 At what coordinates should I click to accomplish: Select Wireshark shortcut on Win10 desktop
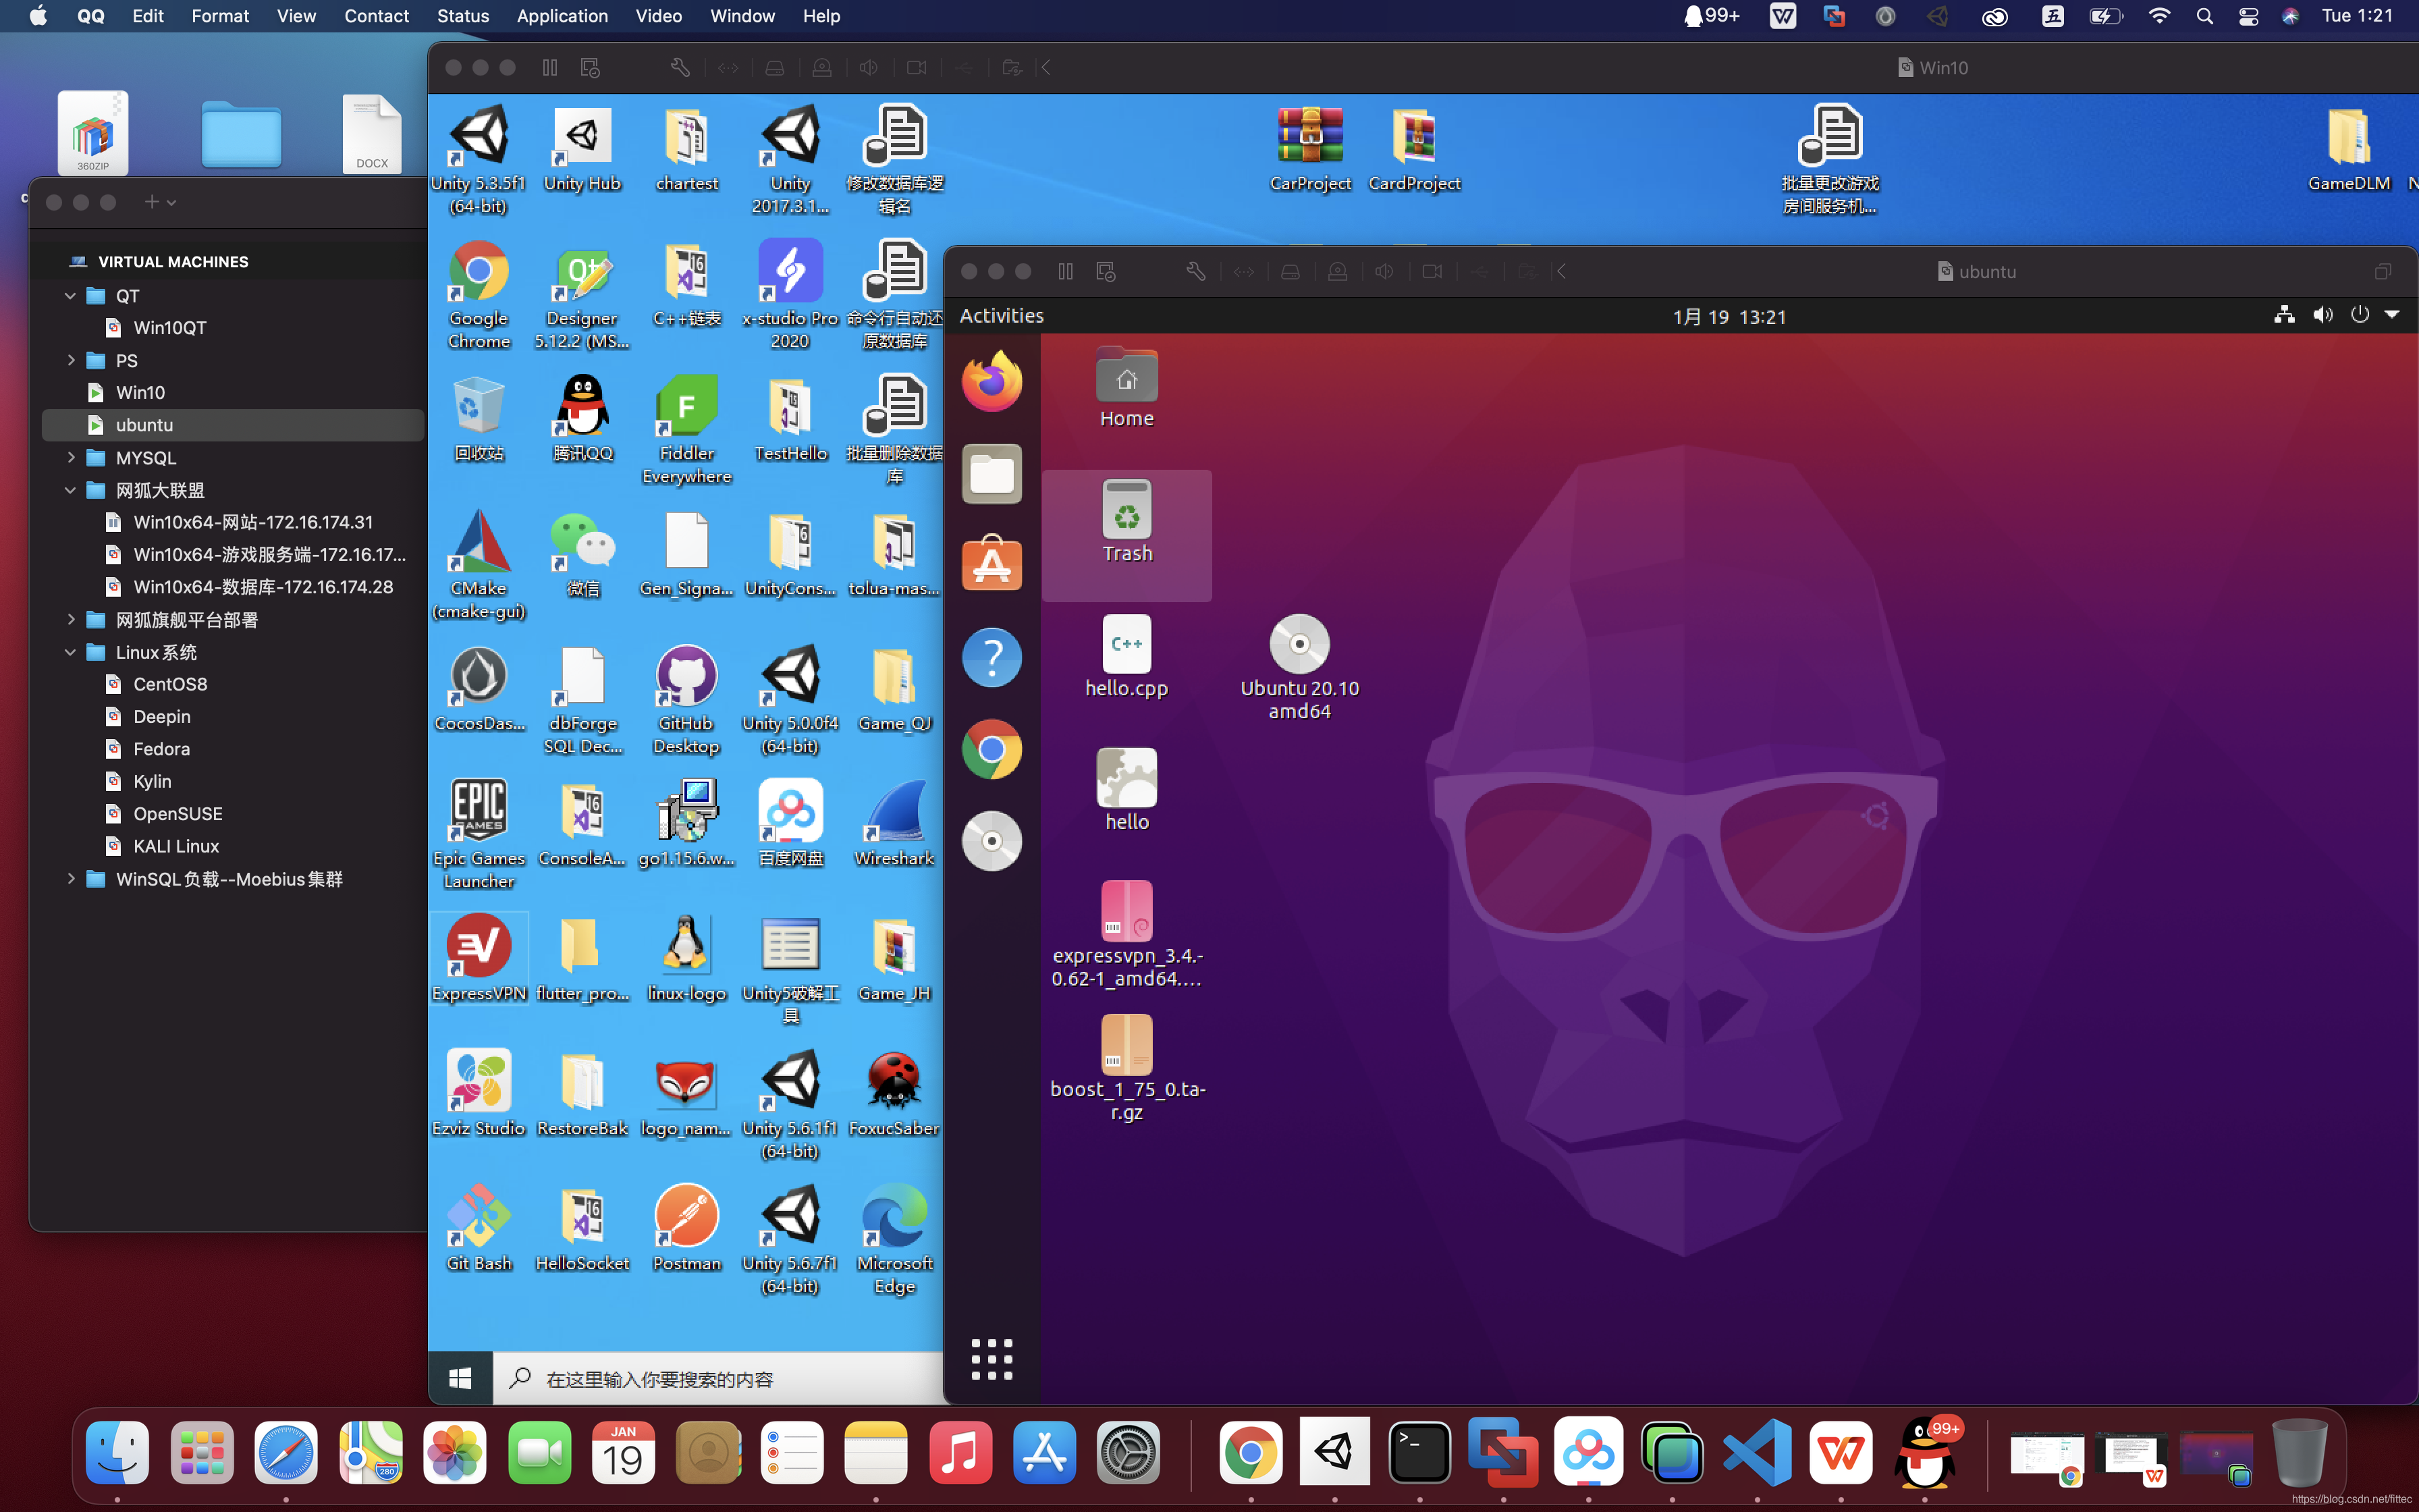click(894, 824)
